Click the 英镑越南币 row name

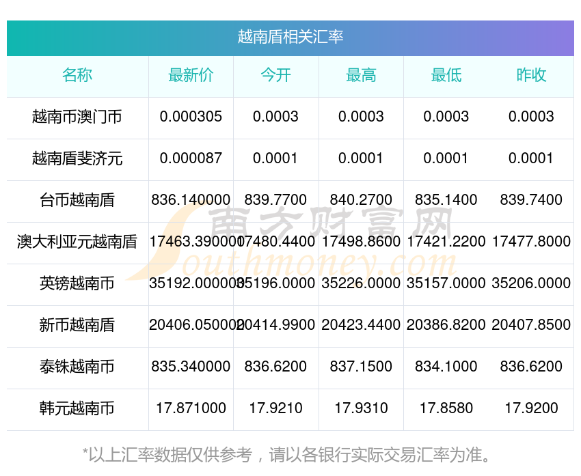[77, 283]
